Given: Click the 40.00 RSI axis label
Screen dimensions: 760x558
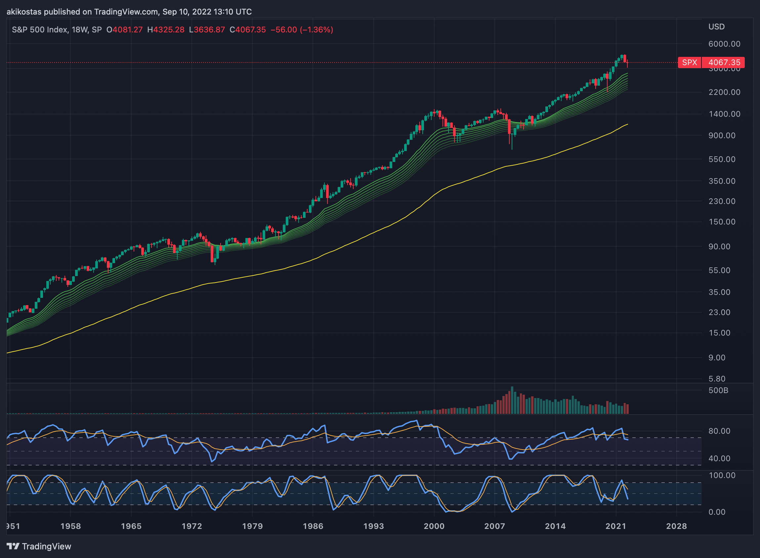Looking at the screenshot, I should [x=719, y=458].
